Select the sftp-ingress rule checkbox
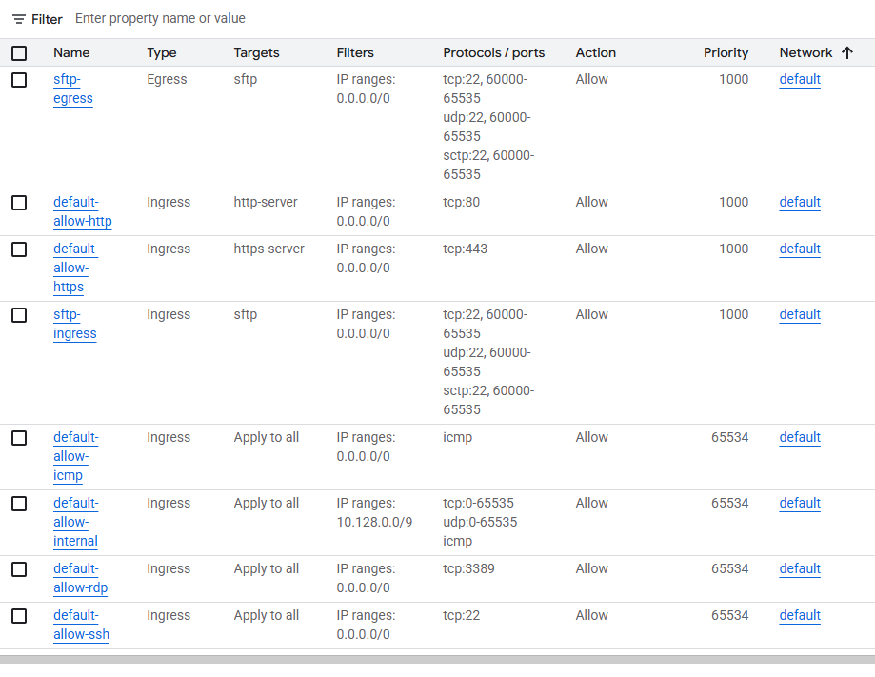The height and width of the screenshot is (677, 875). (x=19, y=315)
